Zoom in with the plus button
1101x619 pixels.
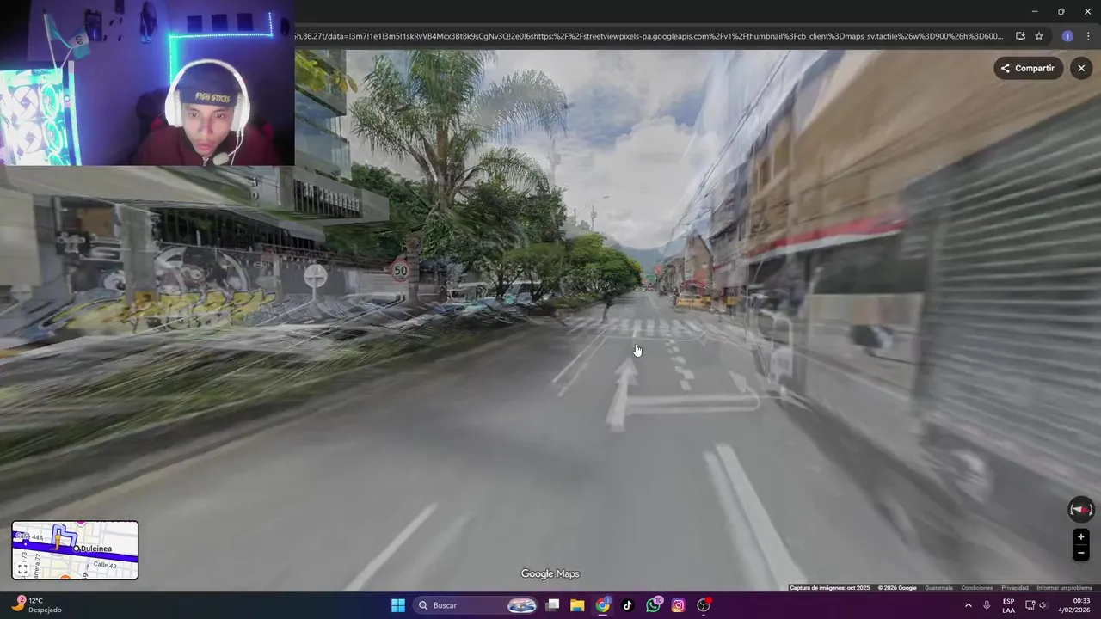click(x=1081, y=536)
